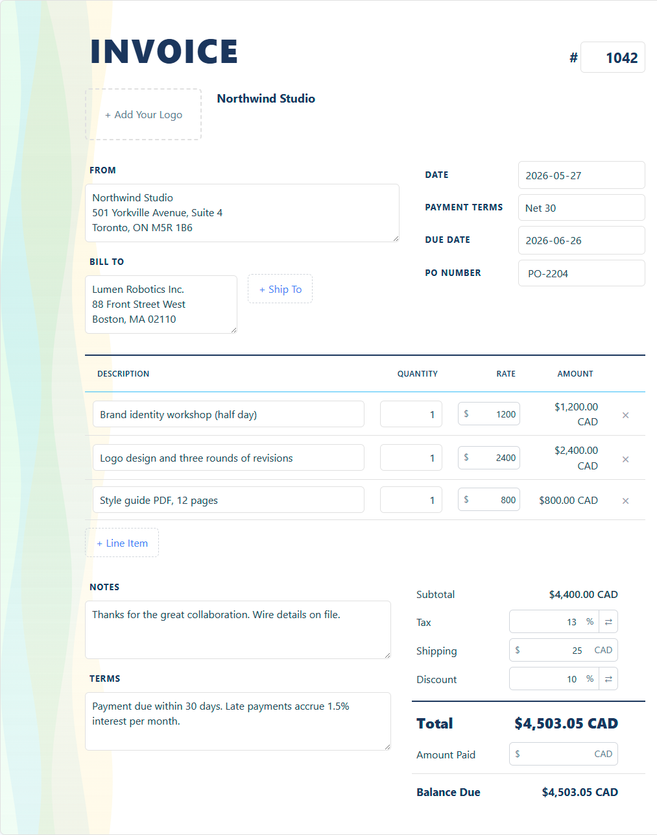This screenshot has height=835, width=657.
Task: Click the FROM section label
Action: click(x=102, y=170)
